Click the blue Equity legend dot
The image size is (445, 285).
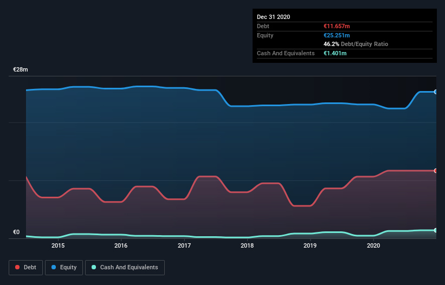(54, 267)
